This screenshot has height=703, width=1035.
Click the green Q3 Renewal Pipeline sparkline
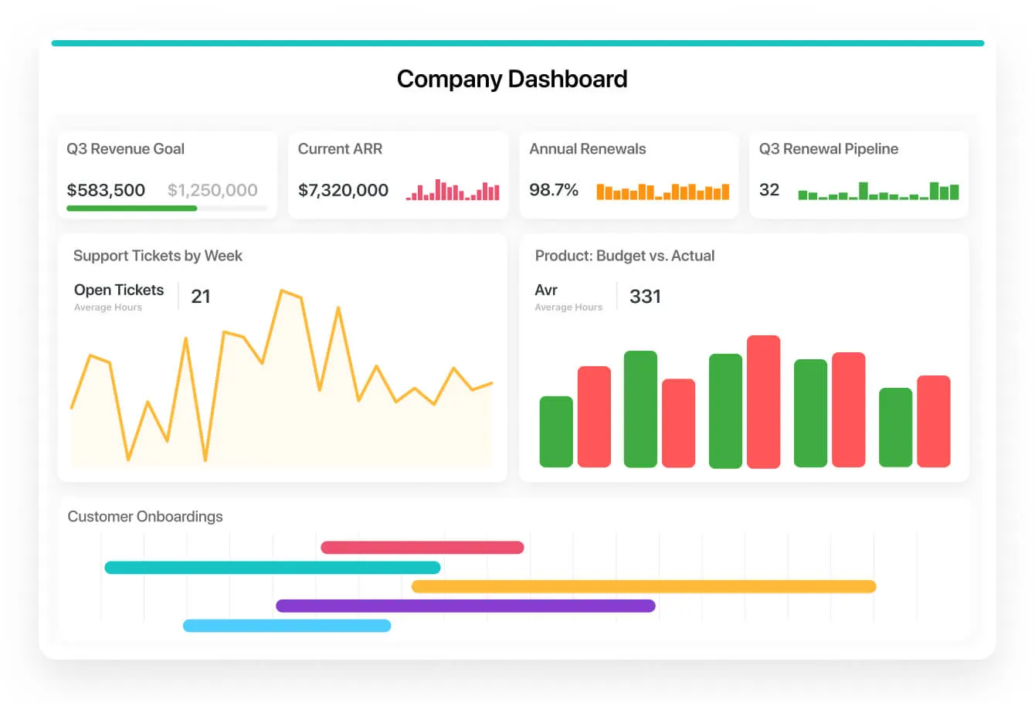(x=880, y=191)
